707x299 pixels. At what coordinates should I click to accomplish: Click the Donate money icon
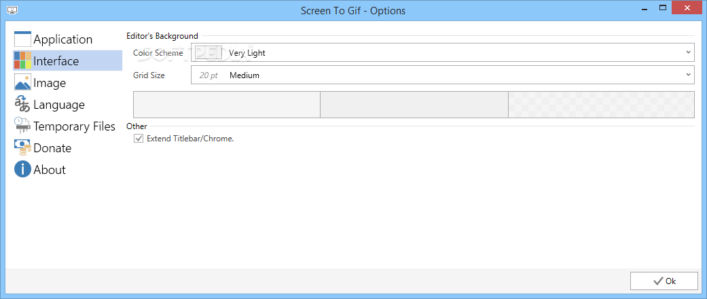pyautogui.click(x=22, y=147)
